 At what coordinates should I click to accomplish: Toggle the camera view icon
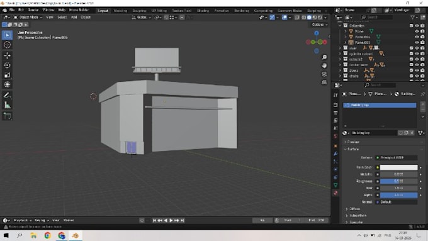tap(324, 74)
